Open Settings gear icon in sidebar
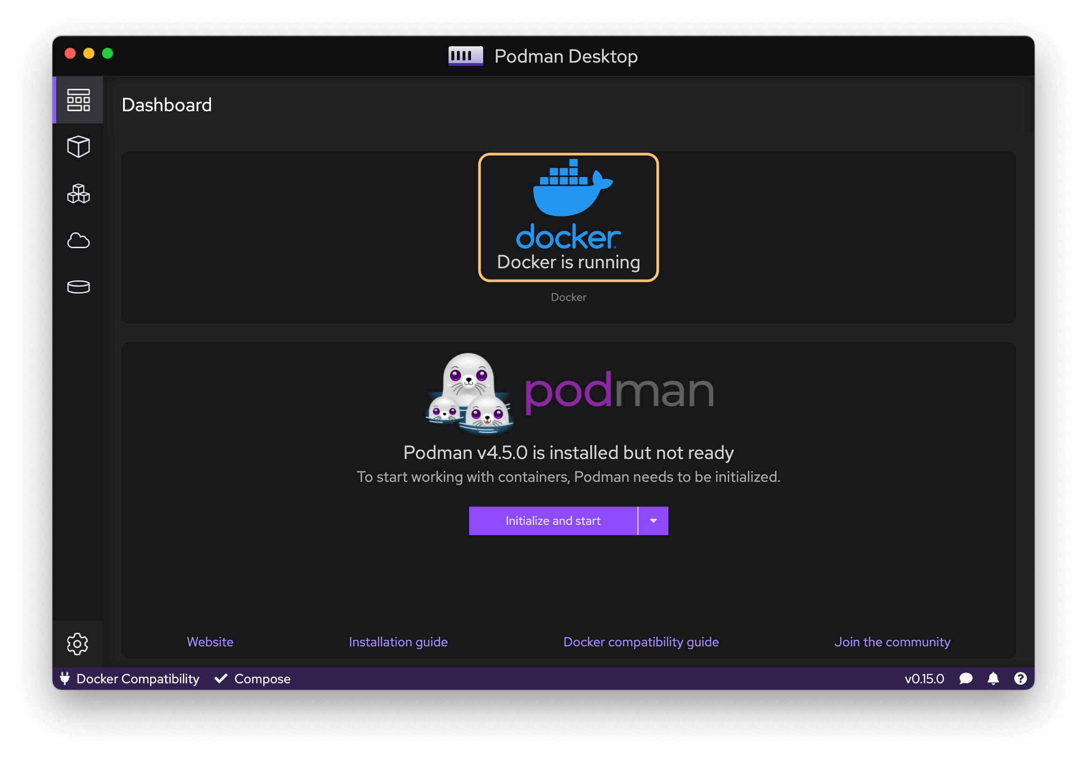 pos(78,644)
